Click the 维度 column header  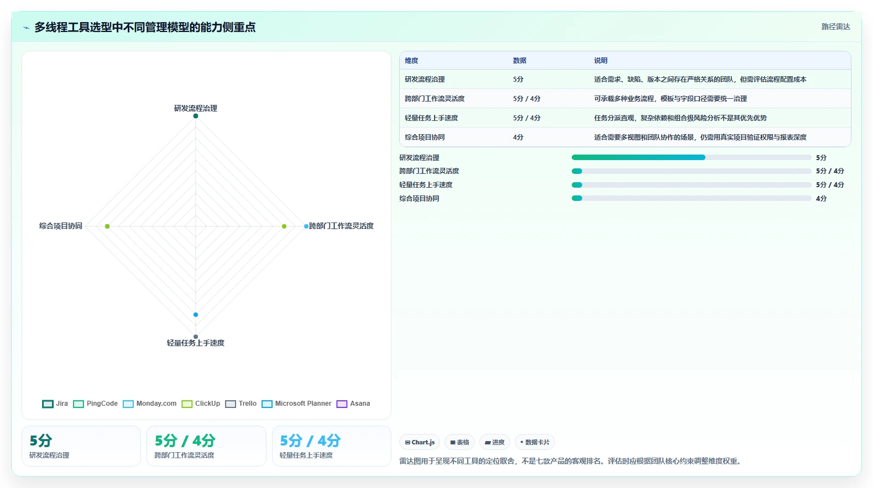pos(411,61)
